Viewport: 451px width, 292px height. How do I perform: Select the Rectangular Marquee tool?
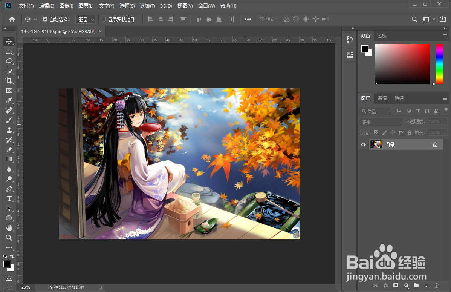click(9, 51)
